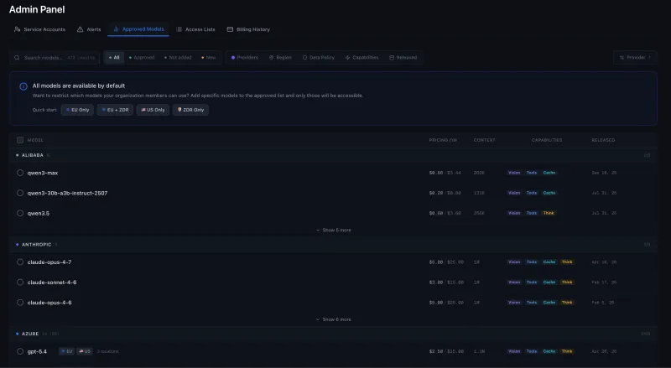This screenshot has width=671, height=368.
Task: Click the Data Policy shield icon
Action: tap(304, 57)
